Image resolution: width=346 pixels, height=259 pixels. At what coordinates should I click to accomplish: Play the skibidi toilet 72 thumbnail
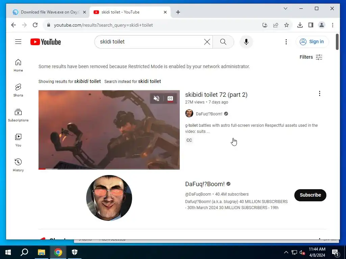click(x=109, y=129)
